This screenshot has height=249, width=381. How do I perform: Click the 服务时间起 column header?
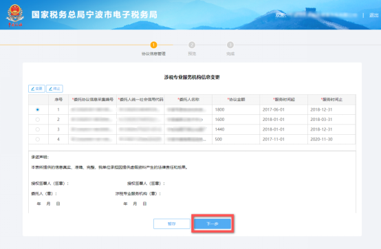(x=284, y=100)
